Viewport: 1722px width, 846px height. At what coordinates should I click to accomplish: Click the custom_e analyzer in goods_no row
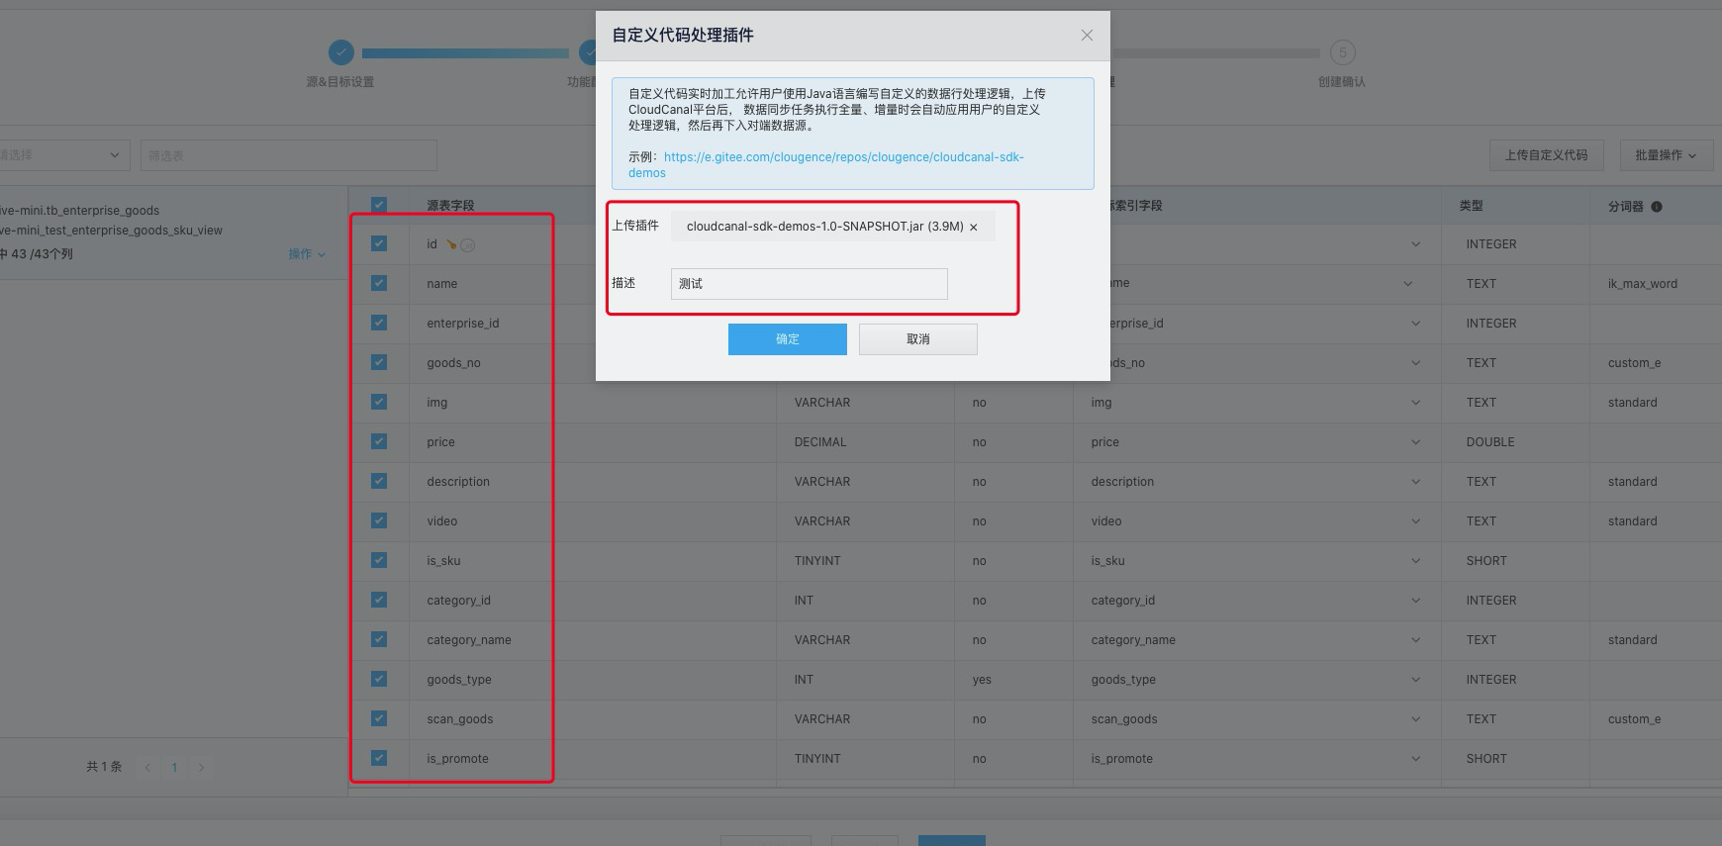[x=1635, y=363]
